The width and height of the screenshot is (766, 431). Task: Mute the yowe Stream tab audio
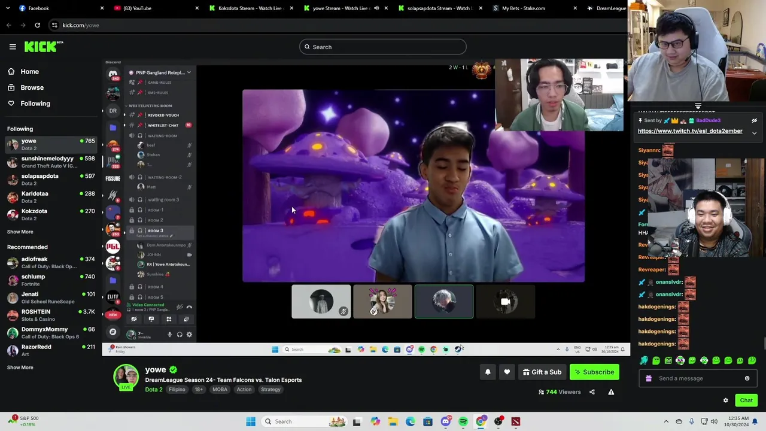tap(376, 8)
